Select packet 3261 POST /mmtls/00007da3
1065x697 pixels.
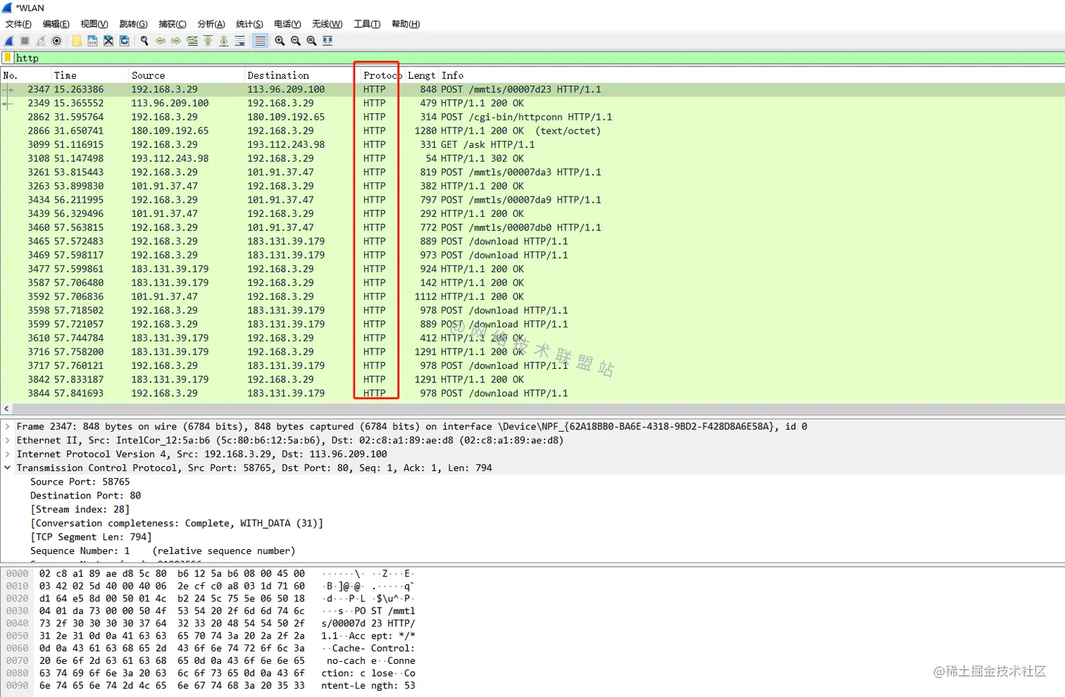532,172
